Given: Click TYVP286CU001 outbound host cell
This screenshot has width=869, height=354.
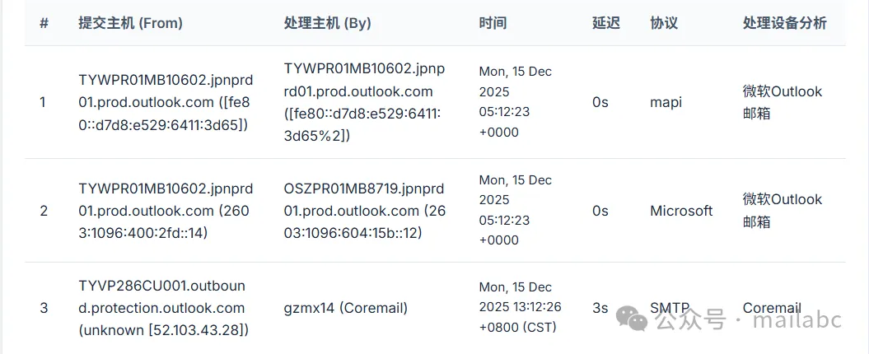Looking at the screenshot, I should (x=161, y=308).
